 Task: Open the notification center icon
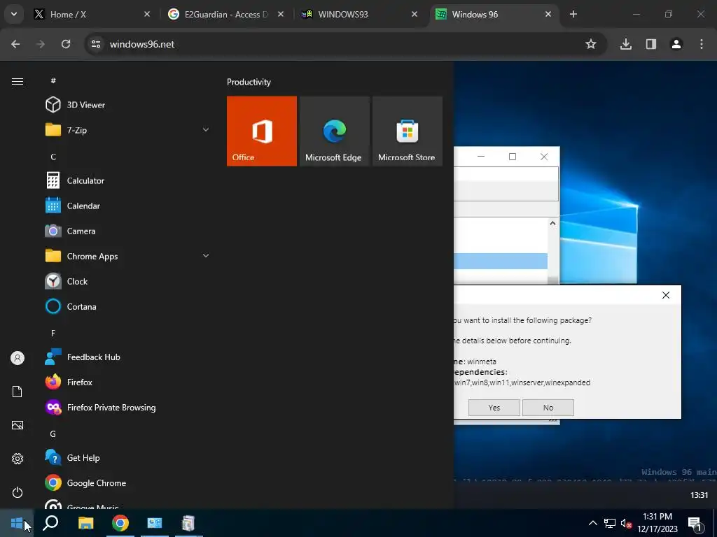click(x=695, y=524)
